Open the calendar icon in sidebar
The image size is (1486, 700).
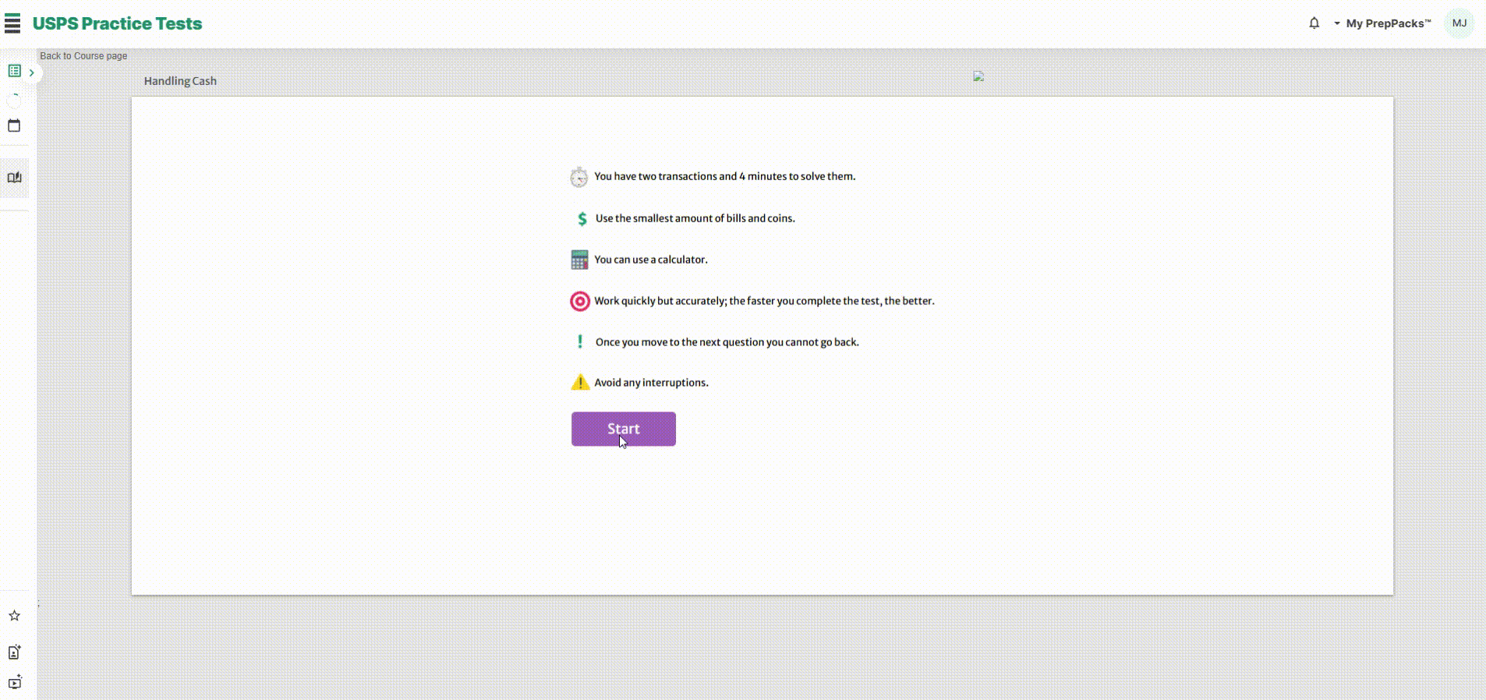[14, 126]
